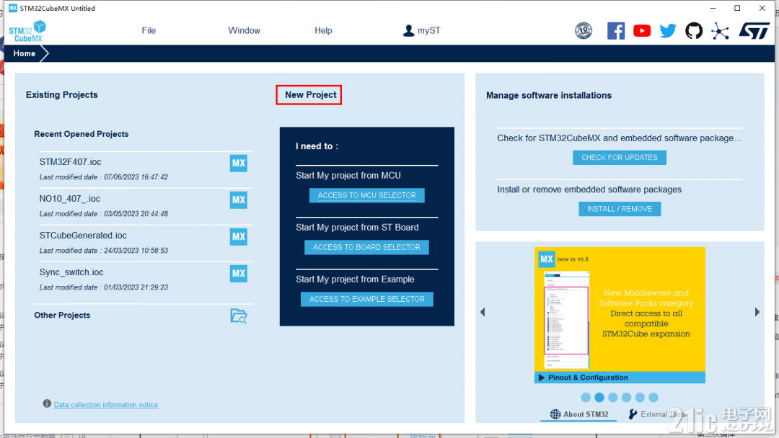Click ACCESS TO BOARD SELECTOR button

tap(366, 247)
